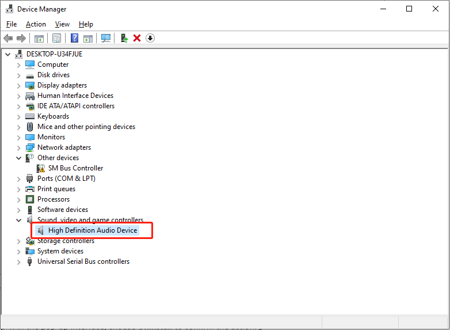
Task: Expand the Network adapters category
Action: (x=18, y=148)
